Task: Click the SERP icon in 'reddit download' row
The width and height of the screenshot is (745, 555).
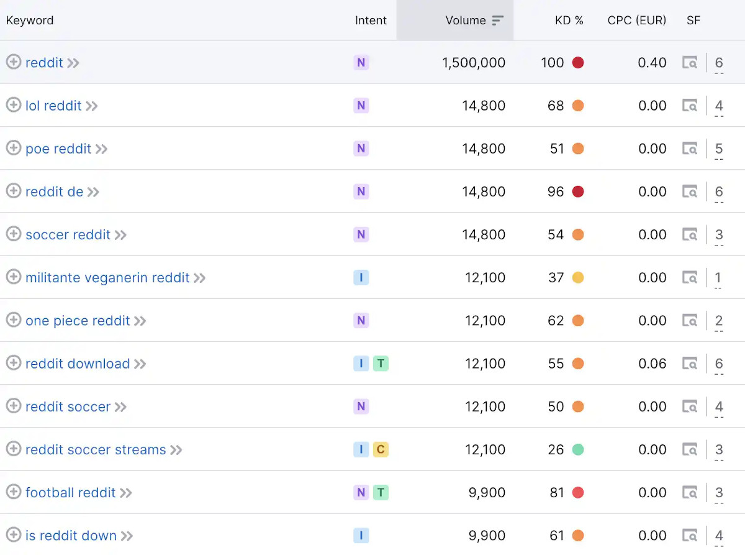Action: [x=690, y=363]
